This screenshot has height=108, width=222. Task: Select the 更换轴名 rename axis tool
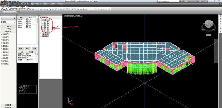[5, 58]
